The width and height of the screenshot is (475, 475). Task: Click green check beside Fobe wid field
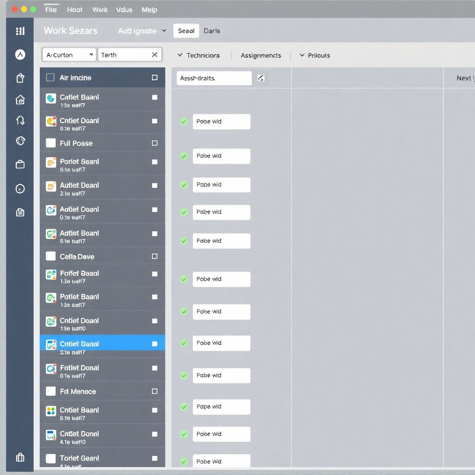184,241
